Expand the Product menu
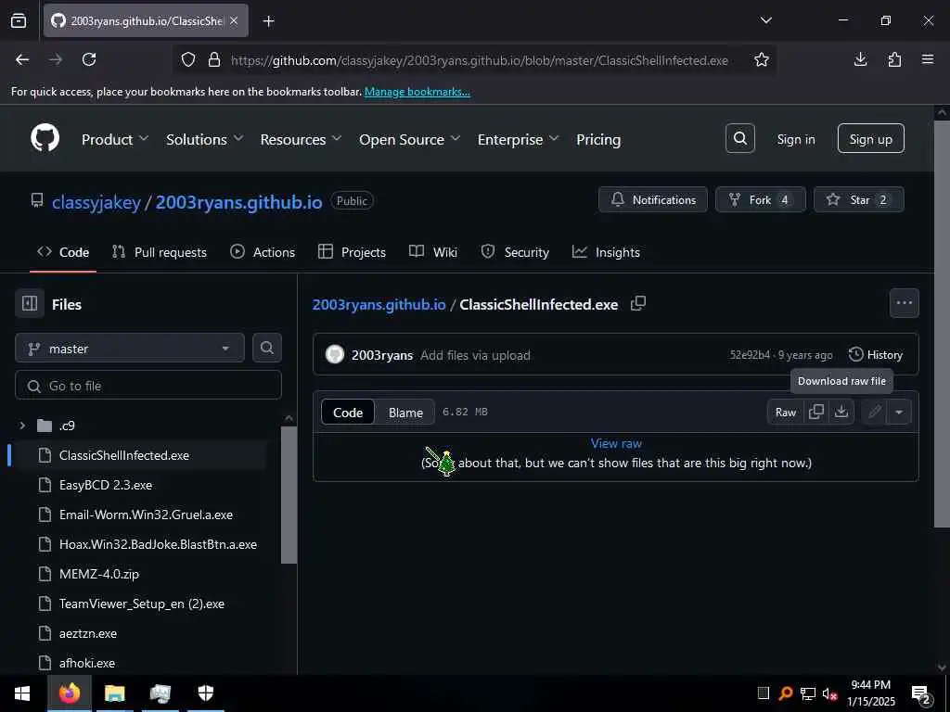Viewport: 950px width, 712px height. 115,139
